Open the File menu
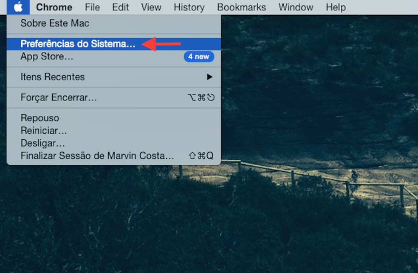The height and width of the screenshot is (273, 418). coord(92,7)
